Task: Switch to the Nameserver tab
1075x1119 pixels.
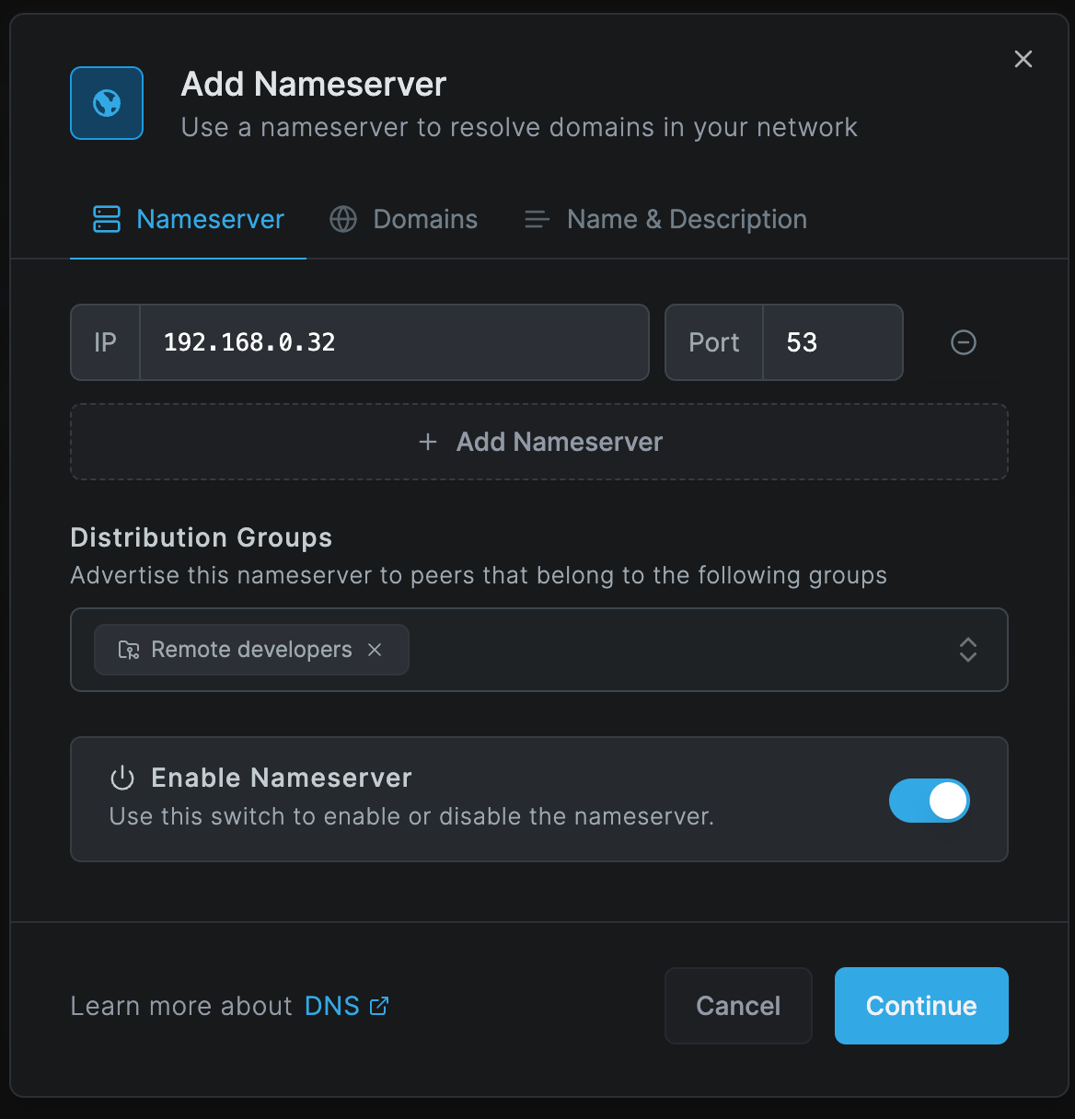Action: pos(188,219)
